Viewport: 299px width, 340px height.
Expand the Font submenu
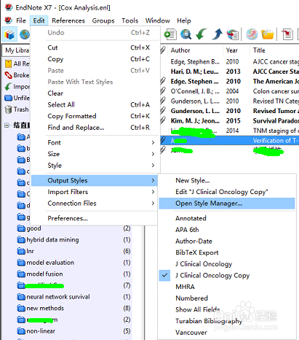click(95, 142)
